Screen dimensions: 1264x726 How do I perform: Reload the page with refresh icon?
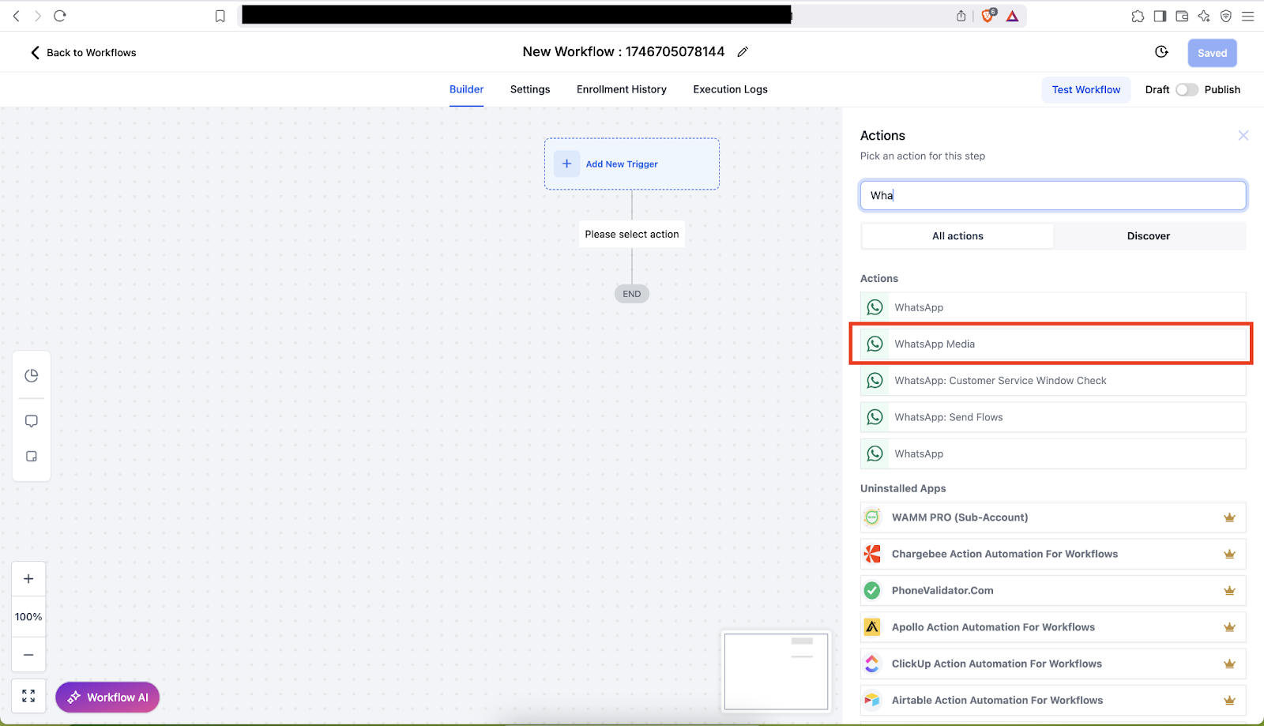(60, 16)
